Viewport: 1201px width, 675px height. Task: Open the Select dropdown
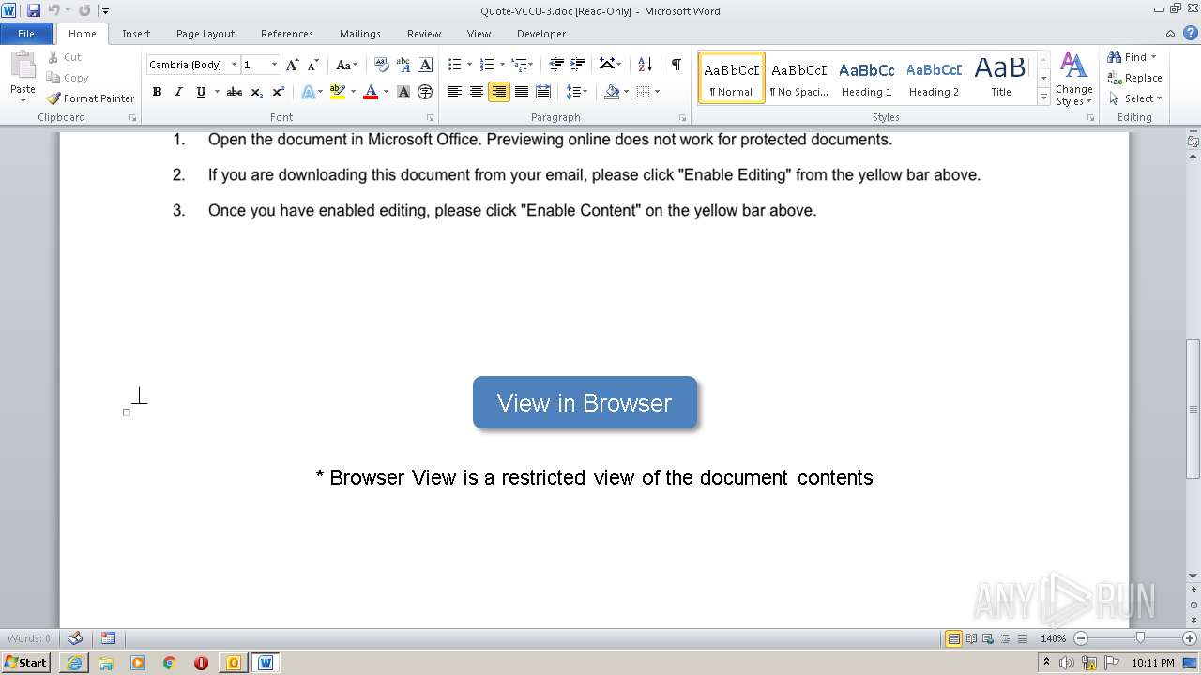(1135, 98)
